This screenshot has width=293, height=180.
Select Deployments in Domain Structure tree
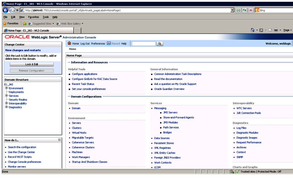[16, 92]
